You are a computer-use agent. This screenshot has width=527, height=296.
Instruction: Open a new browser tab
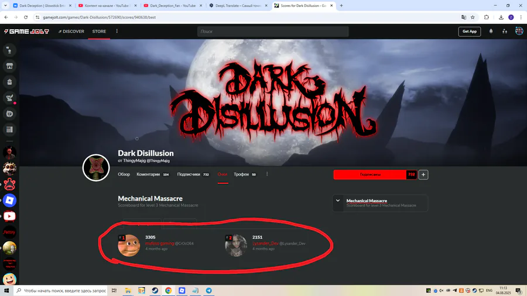[x=341, y=6]
